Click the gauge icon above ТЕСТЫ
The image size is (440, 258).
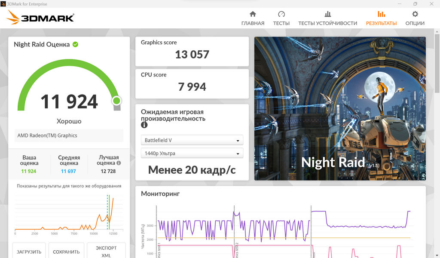pos(281,14)
